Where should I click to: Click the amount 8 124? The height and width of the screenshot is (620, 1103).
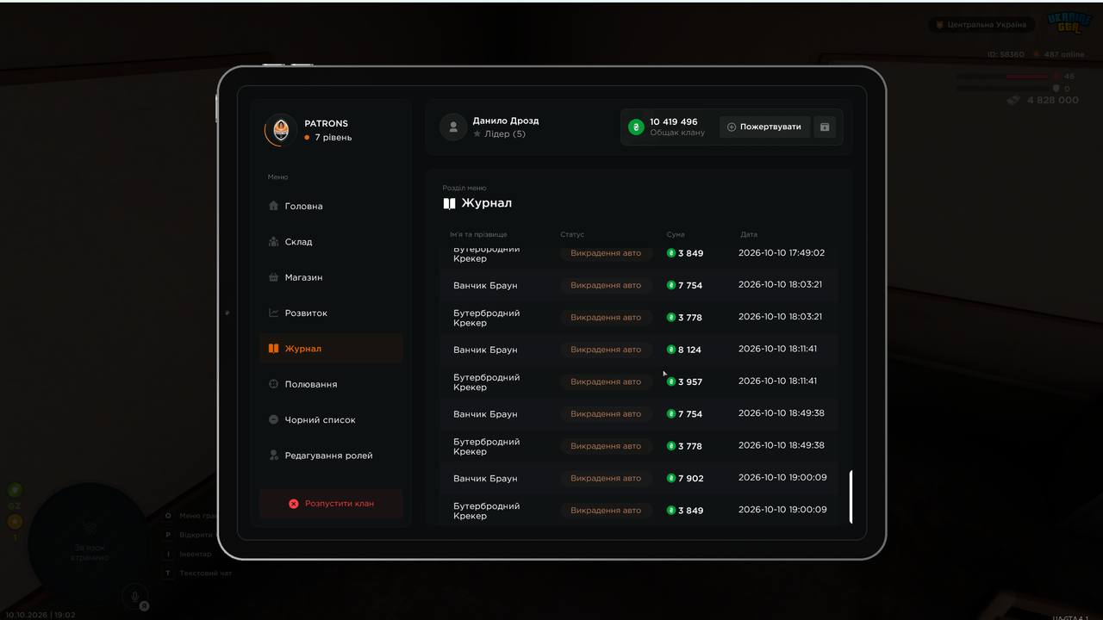click(689, 350)
